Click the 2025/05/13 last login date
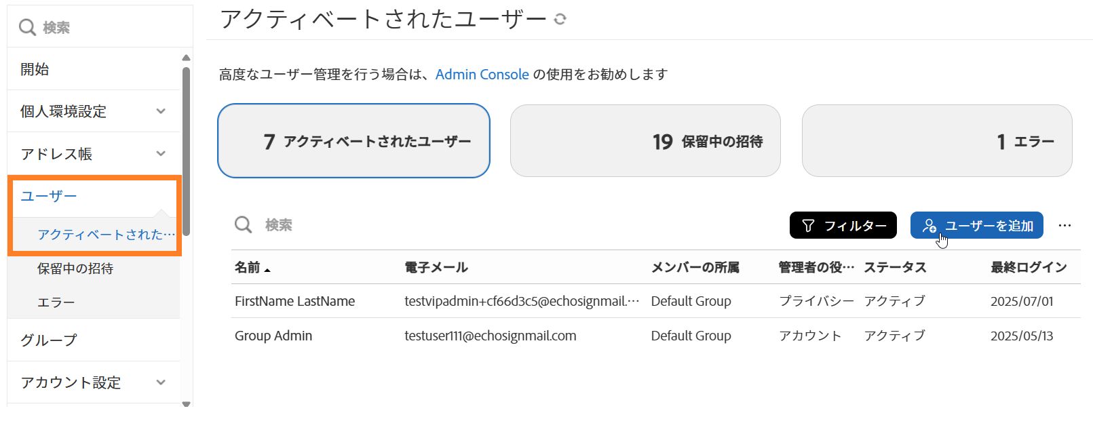Screen dimensions: 1093x436 pos(1022,336)
